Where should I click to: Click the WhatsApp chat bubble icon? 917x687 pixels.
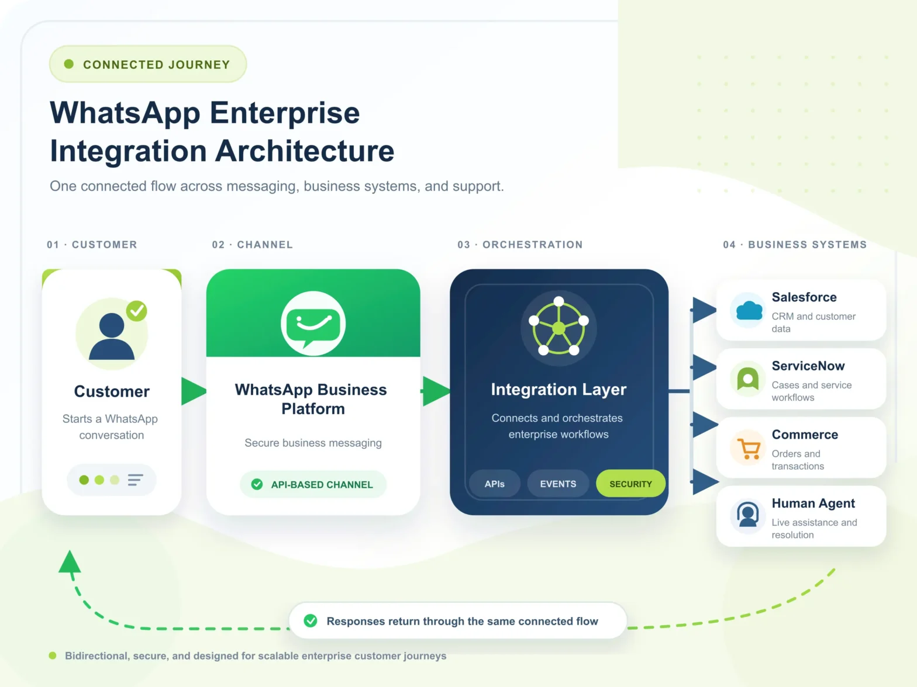click(313, 324)
